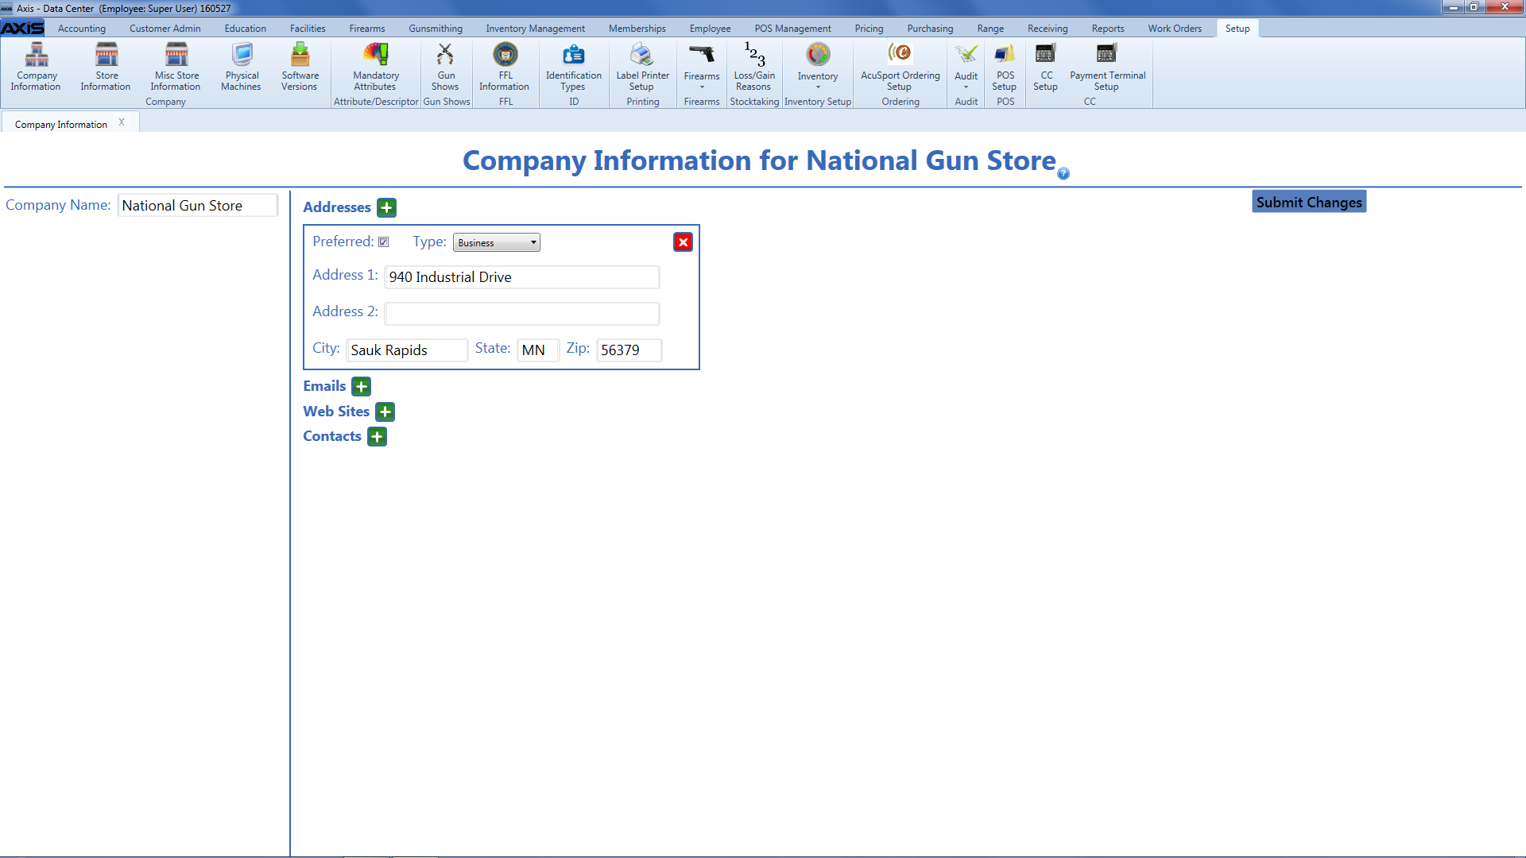Add a new web site with plus icon

[385, 412]
